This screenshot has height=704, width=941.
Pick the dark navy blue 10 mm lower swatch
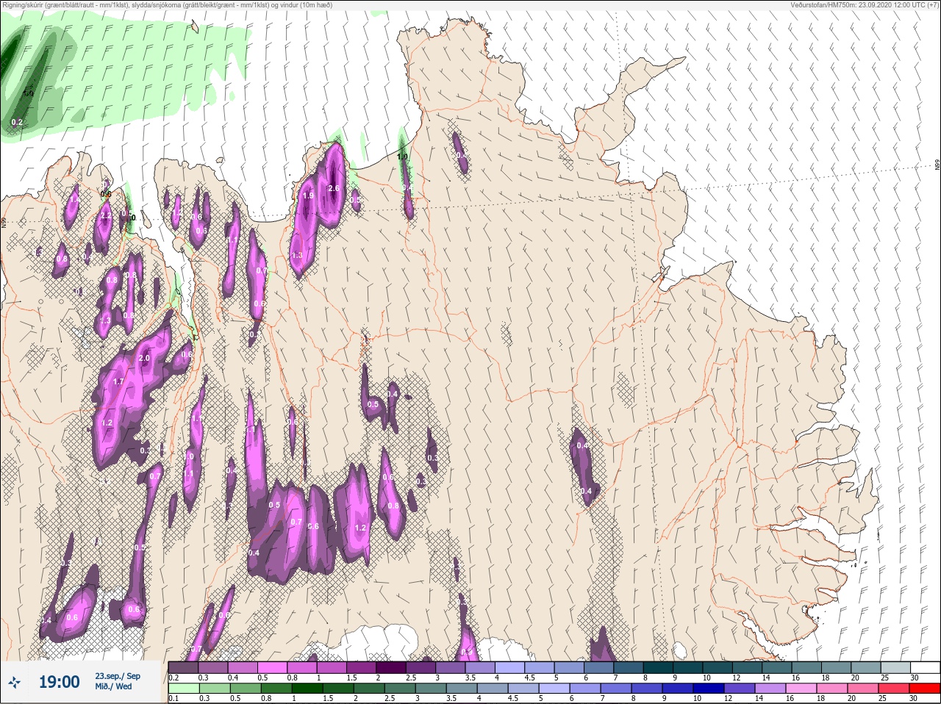click(x=708, y=689)
